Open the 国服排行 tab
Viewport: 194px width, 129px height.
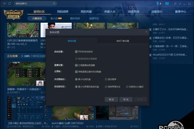157,12
